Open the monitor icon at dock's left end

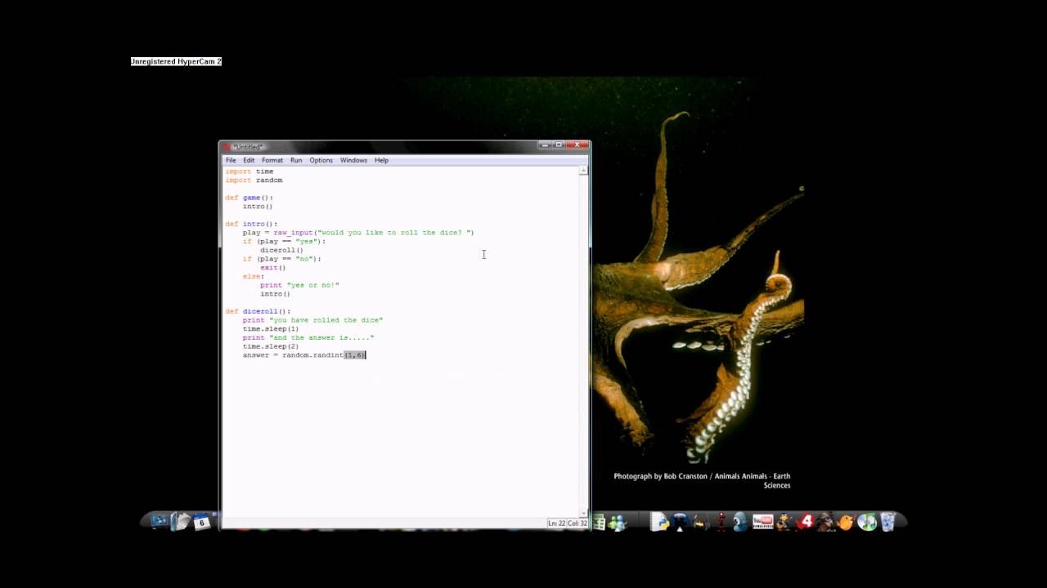(x=160, y=521)
